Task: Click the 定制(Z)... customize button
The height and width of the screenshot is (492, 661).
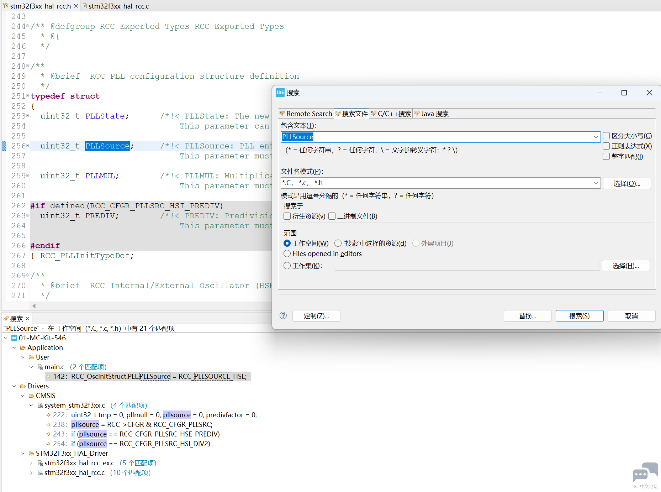Action: 316,316
